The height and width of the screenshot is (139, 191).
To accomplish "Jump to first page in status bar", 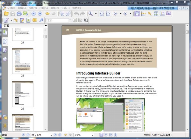I will click(x=23, y=135).
